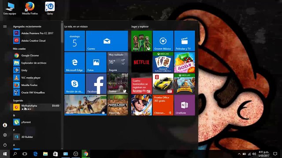Viewport: 282px width, 158px height.
Task: Open the Xbox Live castle game tile
Action: tap(185, 84)
